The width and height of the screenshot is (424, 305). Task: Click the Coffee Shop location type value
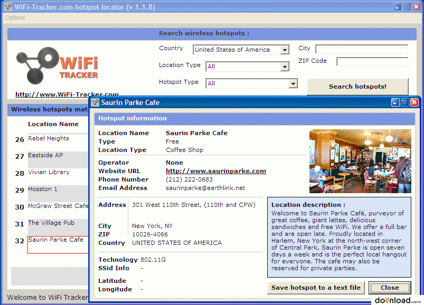184,150
